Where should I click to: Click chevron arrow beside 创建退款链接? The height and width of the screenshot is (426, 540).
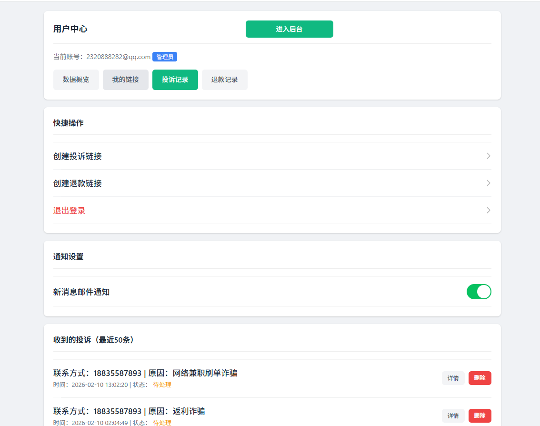488,183
